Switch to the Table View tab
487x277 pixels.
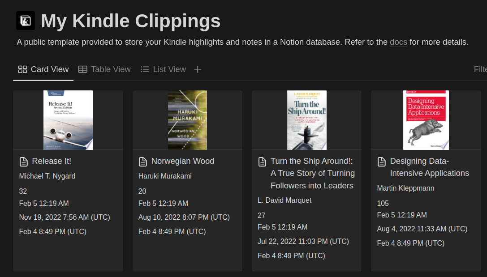104,69
